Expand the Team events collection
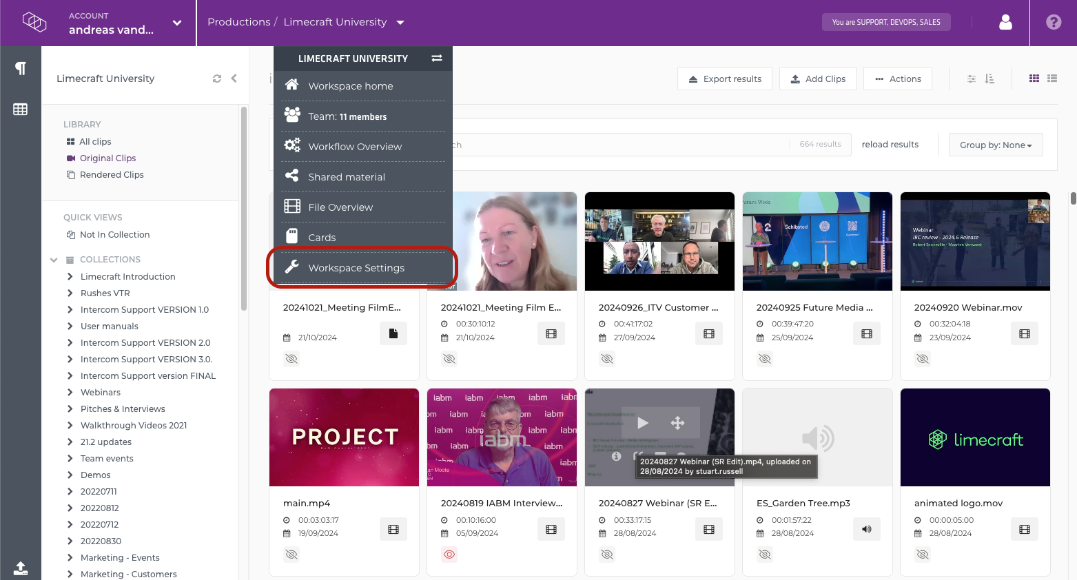Image resolution: width=1077 pixels, height=580 pixels. (70, 458)
